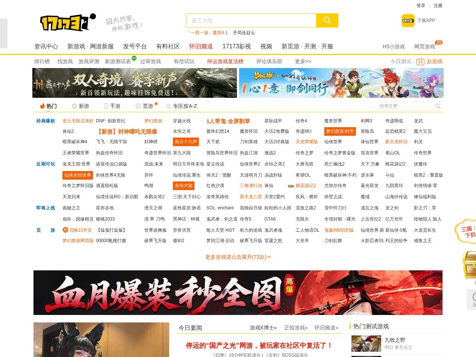The image size is (476, 357).
Task: Open the 九牧之野 game thumbnail
Action: click(366, 344)
